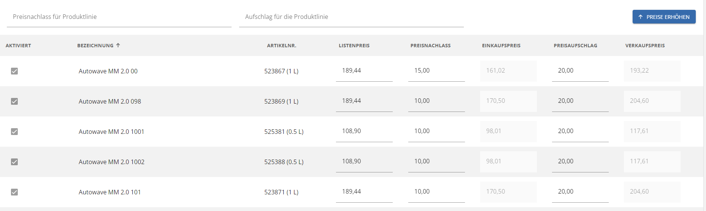Edit the 15,00 Preisnachlass field
The width and height of the screenshot is (706, 211).
pos(437,71)
